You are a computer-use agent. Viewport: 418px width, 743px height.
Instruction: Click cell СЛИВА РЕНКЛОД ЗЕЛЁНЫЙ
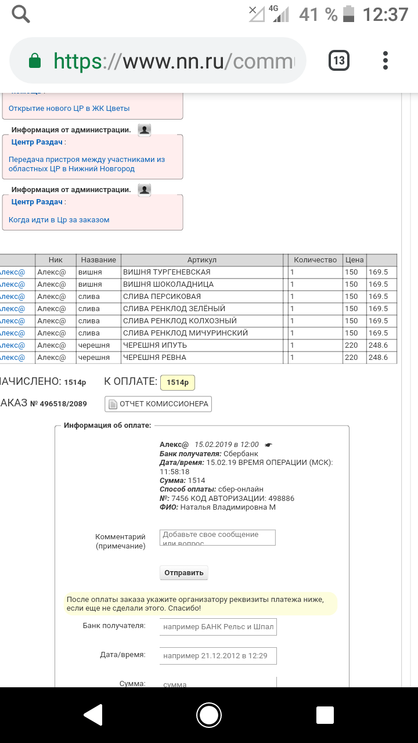pyautogui.click(x=202, y=309)
